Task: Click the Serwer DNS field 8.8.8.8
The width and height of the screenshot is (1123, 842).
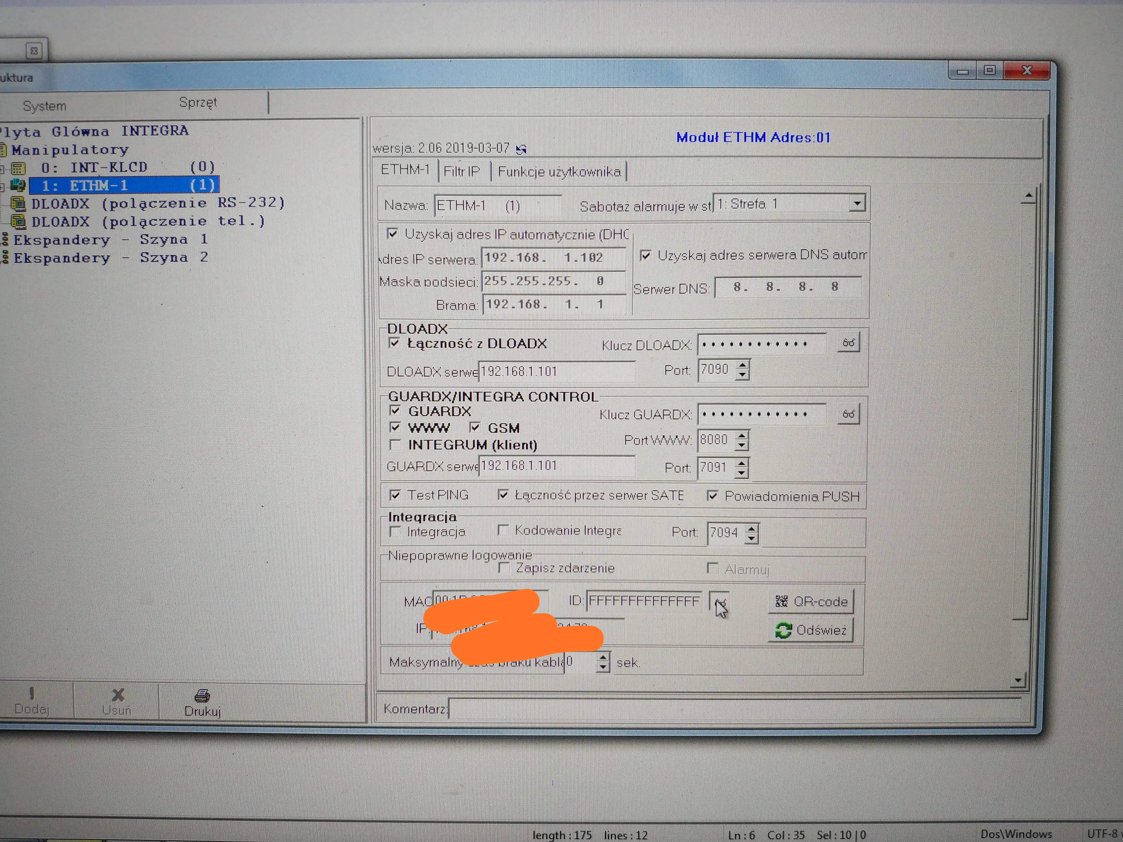Action: point(788,287)
